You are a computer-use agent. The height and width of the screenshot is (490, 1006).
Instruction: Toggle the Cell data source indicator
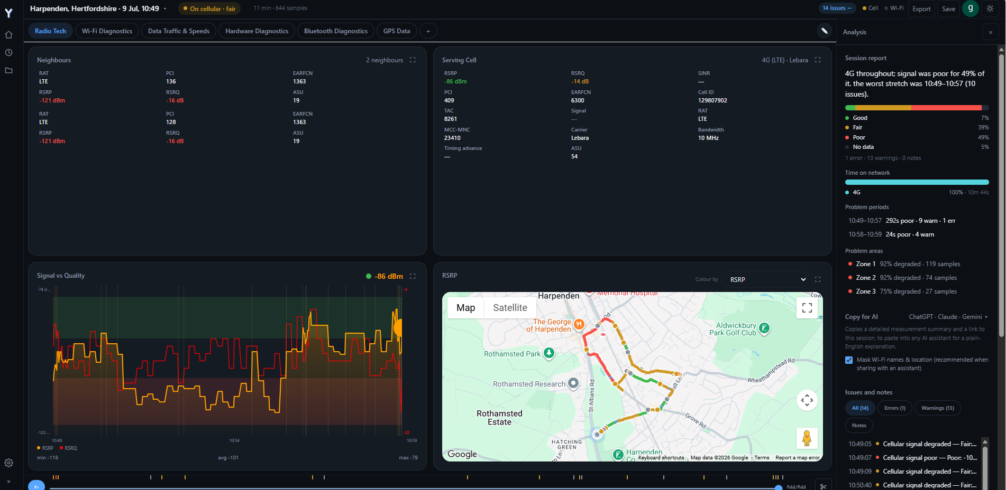pyautogui.click(x=870, y=8)
